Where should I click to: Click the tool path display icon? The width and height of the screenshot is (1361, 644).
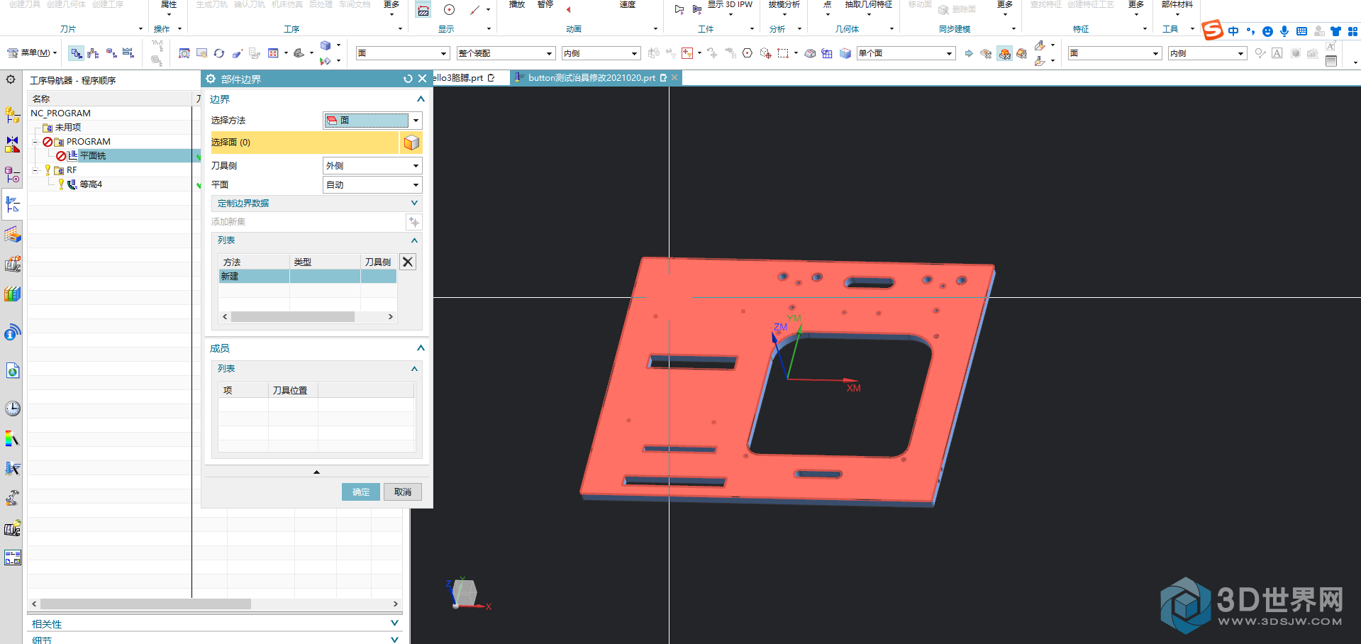[423, 10]
